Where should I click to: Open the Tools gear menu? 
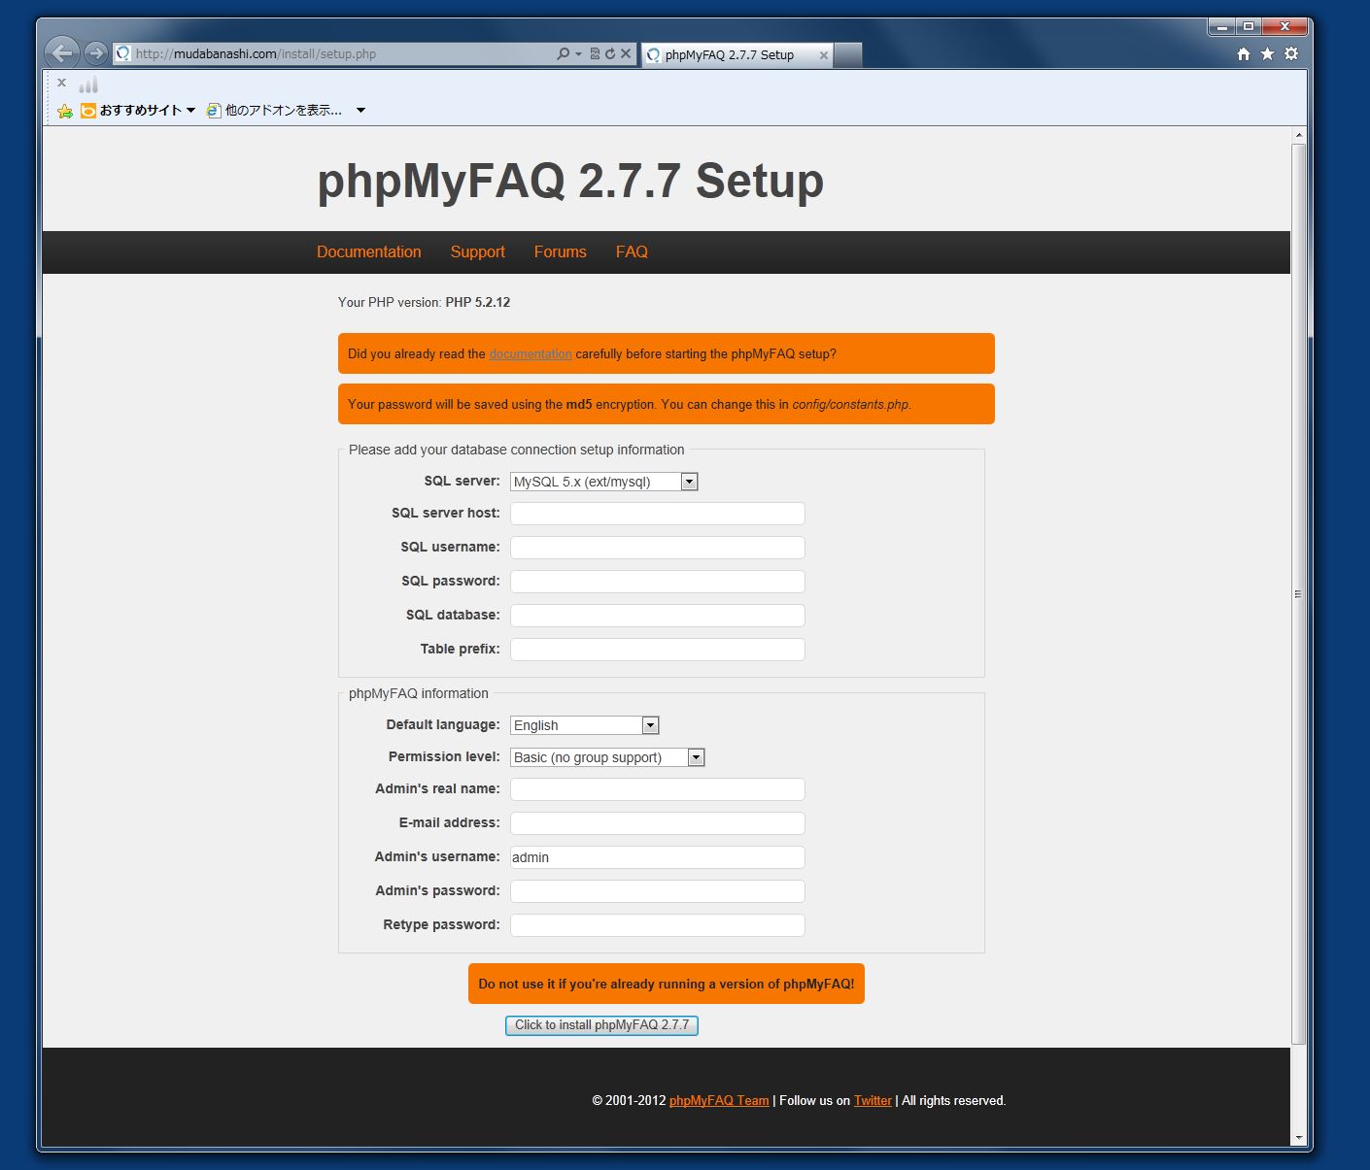[x=1291, y=54]
